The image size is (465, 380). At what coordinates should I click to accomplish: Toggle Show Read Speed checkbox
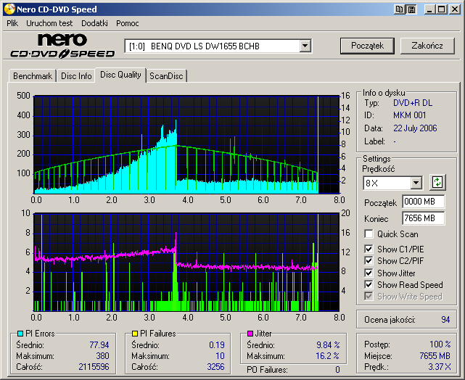[x=369, y=284]
